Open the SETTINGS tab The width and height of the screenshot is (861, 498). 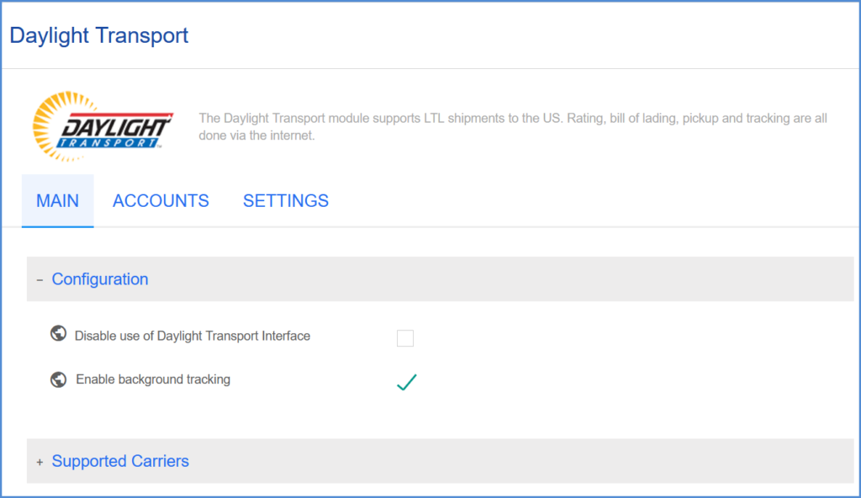285,200
